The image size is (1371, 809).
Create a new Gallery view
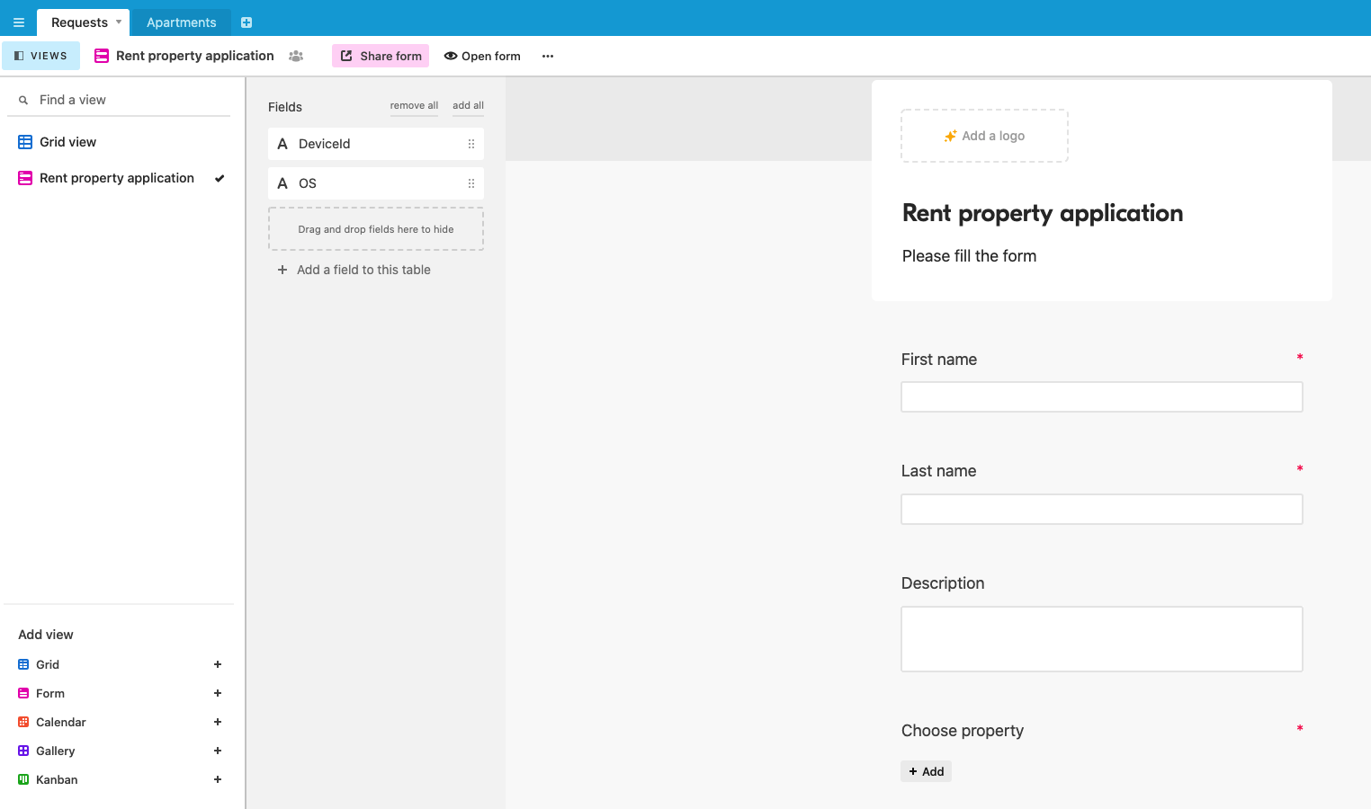[x=121, y=751]
